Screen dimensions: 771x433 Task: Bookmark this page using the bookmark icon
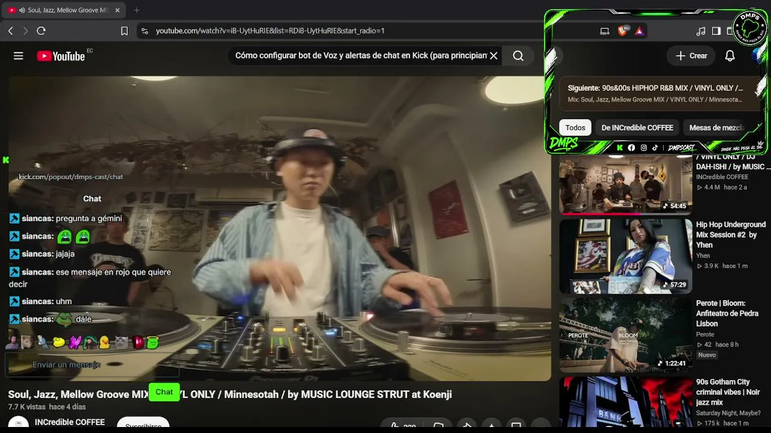[x=124, y=31]
